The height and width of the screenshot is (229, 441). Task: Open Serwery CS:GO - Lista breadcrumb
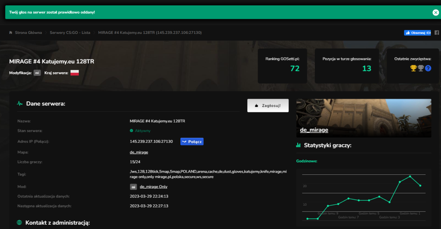70,33
